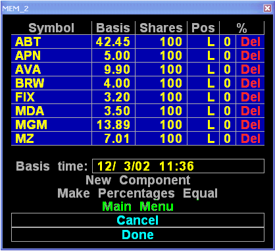
Task: Click the Pos column header
Action: [203, 28]
